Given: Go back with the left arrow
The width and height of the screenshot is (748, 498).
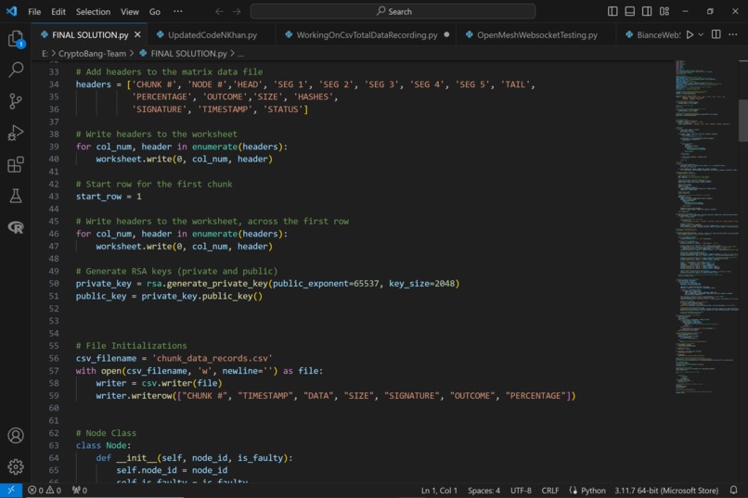Looking at the screenshot, I should click(x=219, y=11).
